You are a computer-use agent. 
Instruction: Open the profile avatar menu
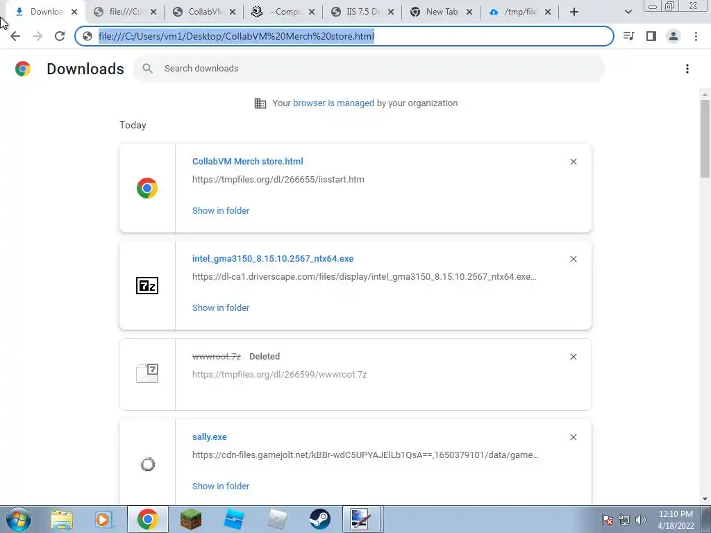tap(674, 36)
